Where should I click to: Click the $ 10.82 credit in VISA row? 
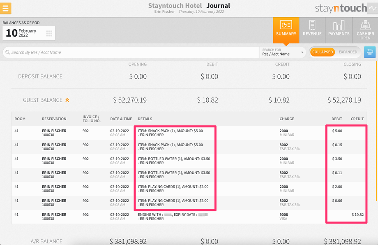(x=358, y=215)
